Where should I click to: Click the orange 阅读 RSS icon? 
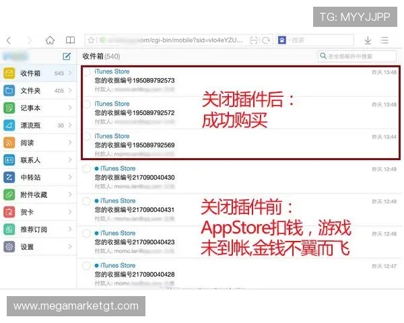(9, 143)
